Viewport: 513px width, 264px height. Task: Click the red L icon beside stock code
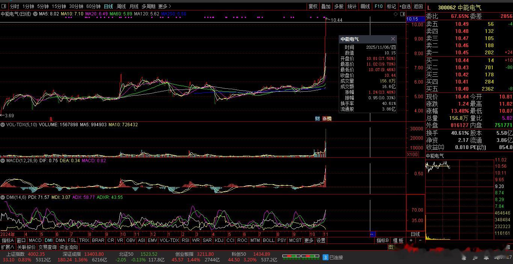click(429, 7)
